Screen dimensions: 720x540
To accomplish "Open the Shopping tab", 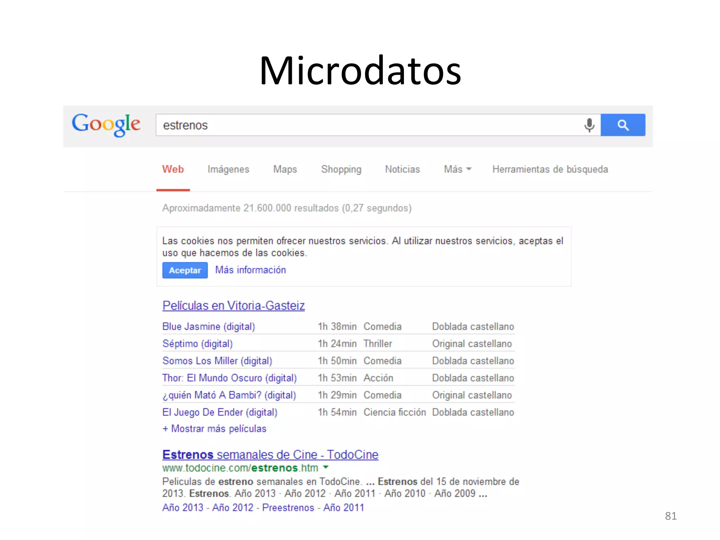I will pyautogui.click(x=341, y=169).
